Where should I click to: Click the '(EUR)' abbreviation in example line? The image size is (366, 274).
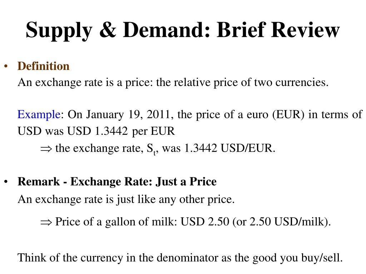click(x=288, y=115)
